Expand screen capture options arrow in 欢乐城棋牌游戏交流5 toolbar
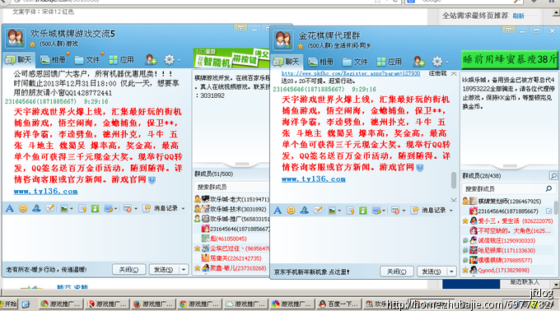560x311 pixels. click(116, 209)
